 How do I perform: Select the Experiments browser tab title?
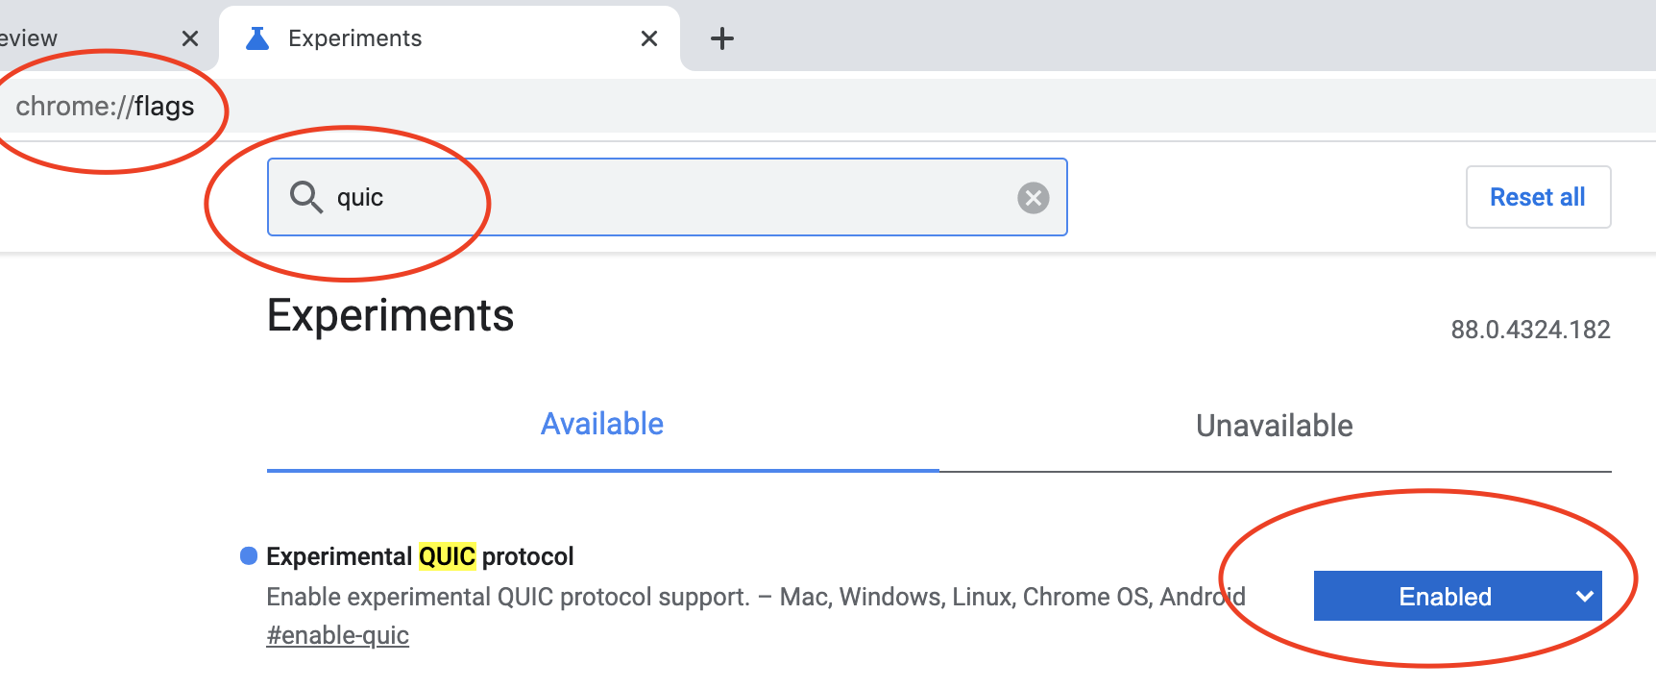[x=355, y=38]
